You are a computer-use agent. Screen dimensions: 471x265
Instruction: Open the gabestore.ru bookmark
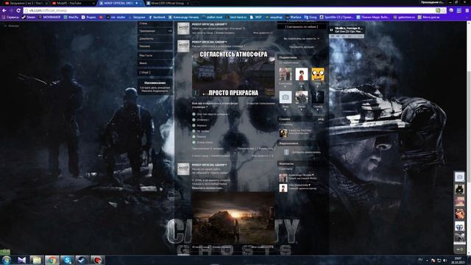[405, 17]
